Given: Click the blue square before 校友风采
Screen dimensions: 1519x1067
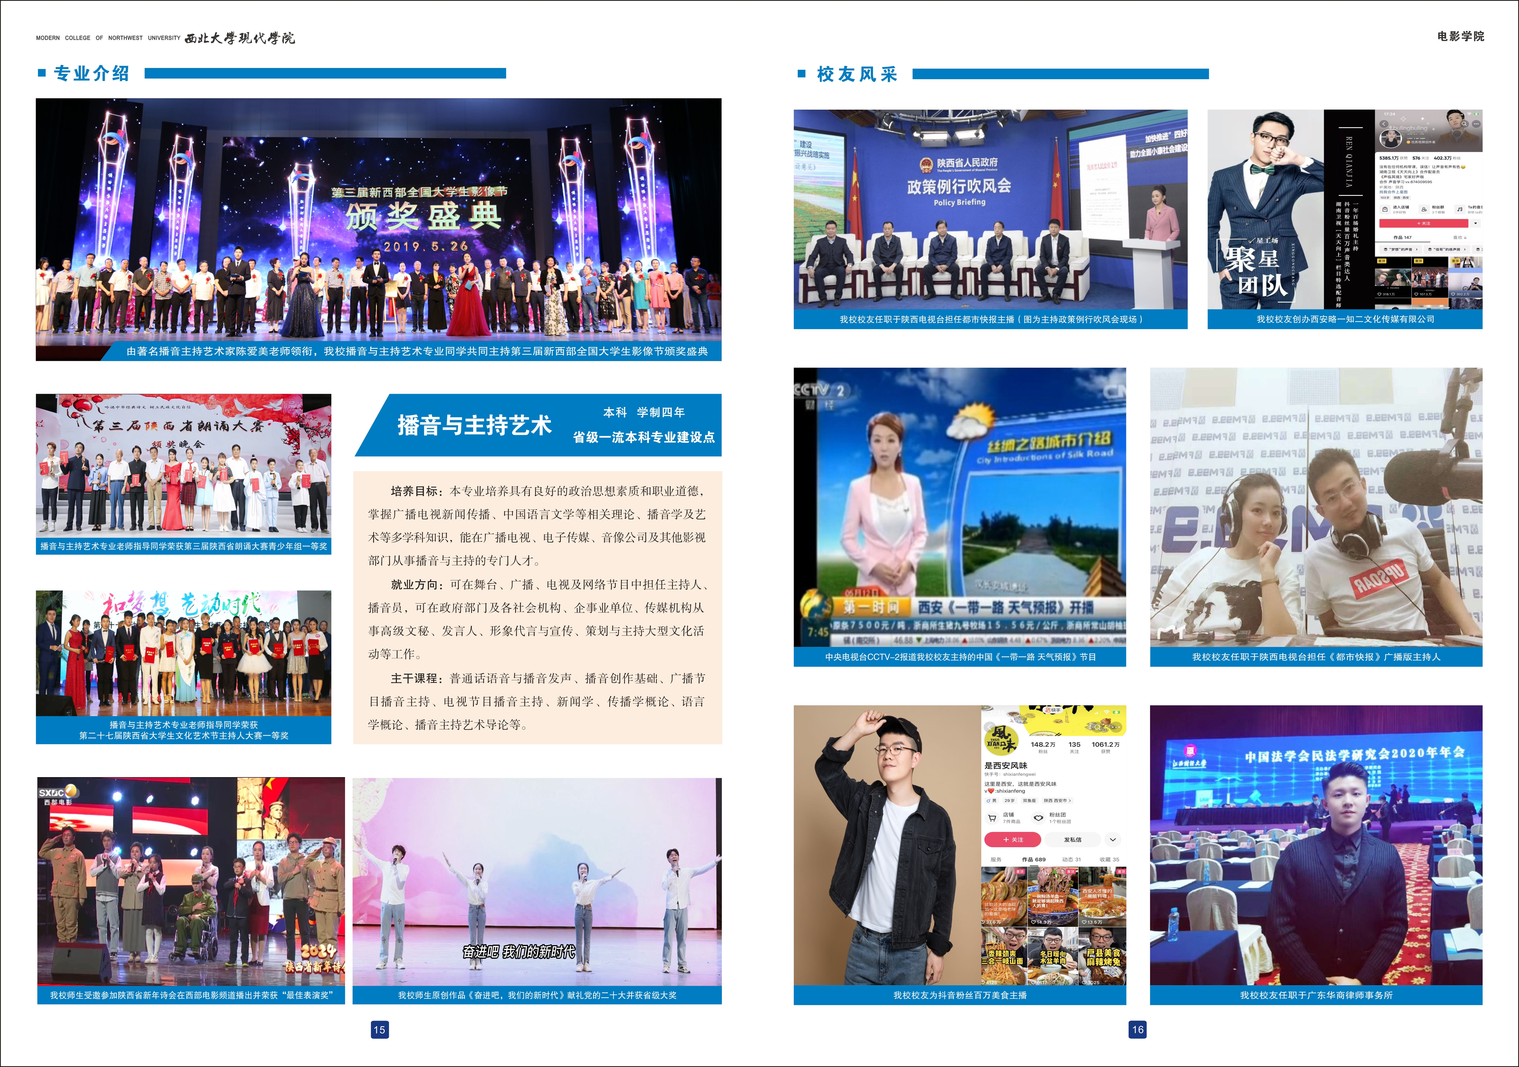Looking at the screenshot, I should point(802,74).
